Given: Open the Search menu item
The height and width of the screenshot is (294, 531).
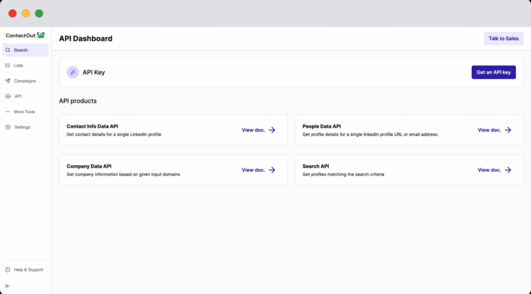Looking at the screenshot, I should pyautogui.click(x=25, y=50).
